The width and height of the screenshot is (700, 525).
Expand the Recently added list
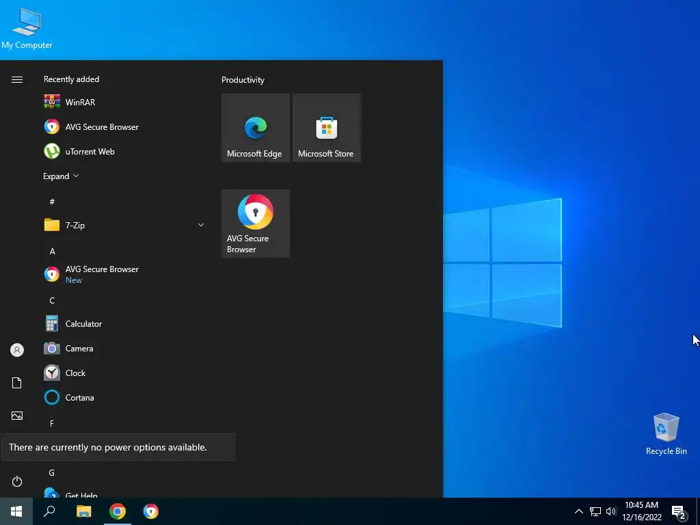tap(61, 176)
